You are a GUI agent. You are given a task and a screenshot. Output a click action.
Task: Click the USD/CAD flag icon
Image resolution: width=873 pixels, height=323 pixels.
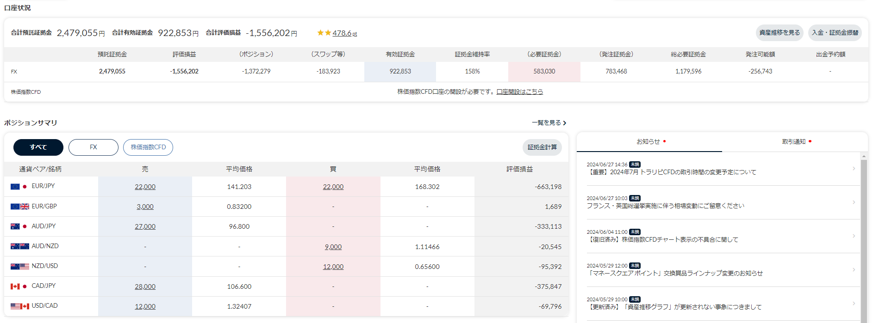20,306
